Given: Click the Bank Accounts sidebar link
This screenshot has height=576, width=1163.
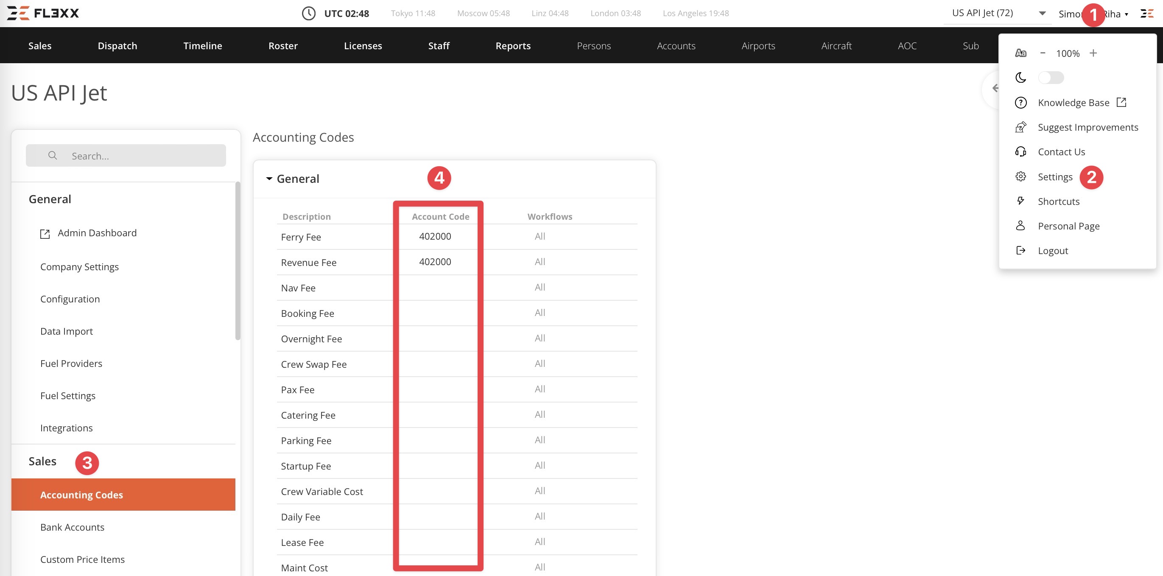Looking at the screenshot, I should pyautogui.click(x=72, y=526).
